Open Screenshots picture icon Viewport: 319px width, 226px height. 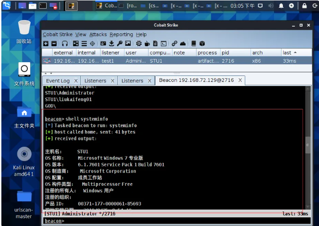pyautogui.click(x=128, y=43)
